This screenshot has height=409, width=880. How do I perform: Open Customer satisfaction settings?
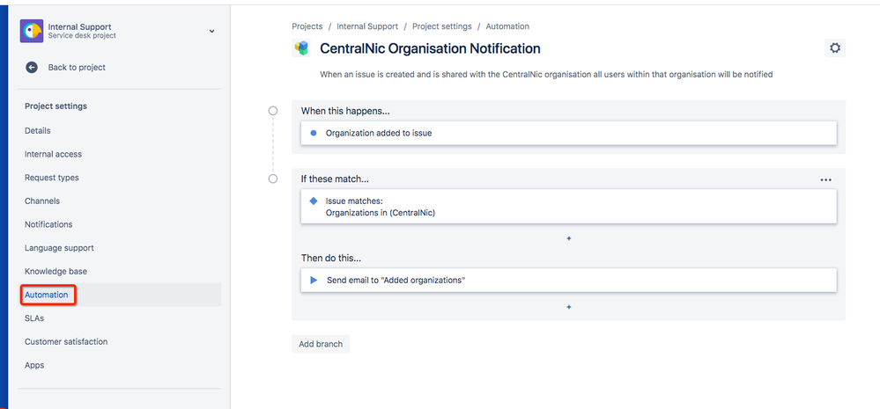[66, 342]
